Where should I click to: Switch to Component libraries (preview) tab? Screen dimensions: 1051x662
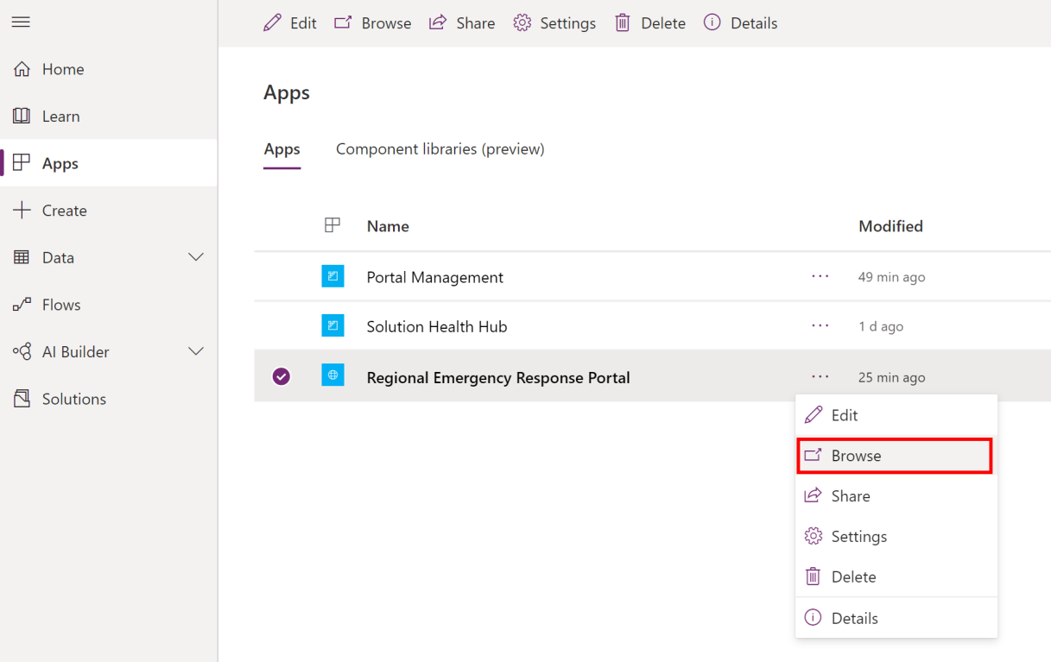coord(440,149)
